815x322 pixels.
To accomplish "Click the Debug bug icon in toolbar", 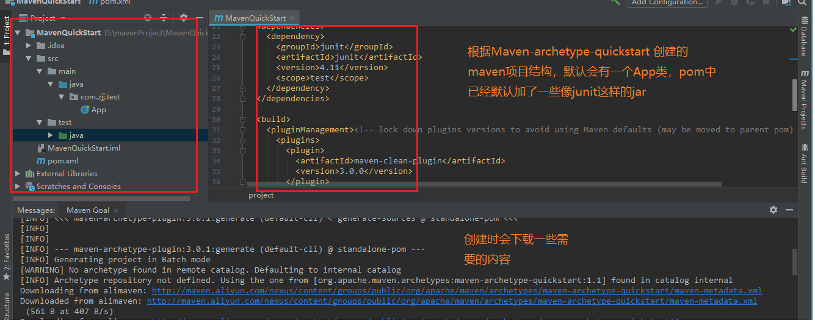I will tap(734, 2).
